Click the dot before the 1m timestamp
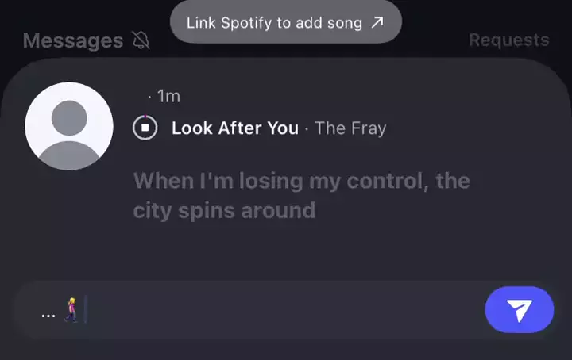The width and height of the screenshot is (572, 360). click(149, 97)
